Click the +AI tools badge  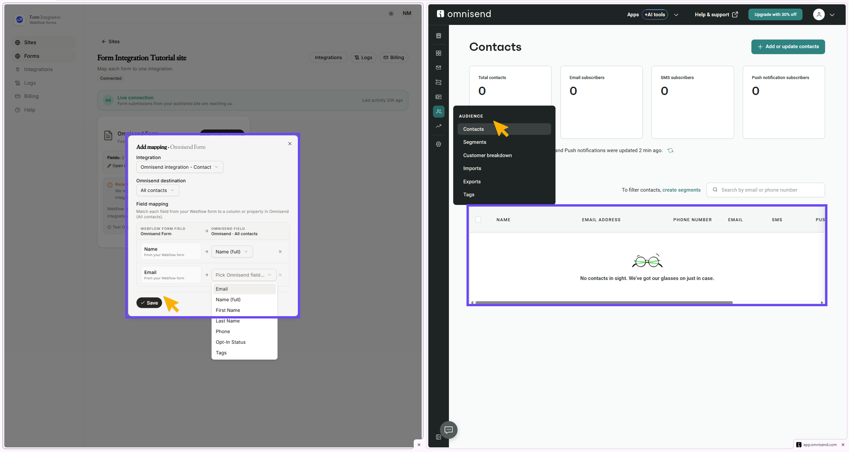pyautogui.click(x=654, y=15)
